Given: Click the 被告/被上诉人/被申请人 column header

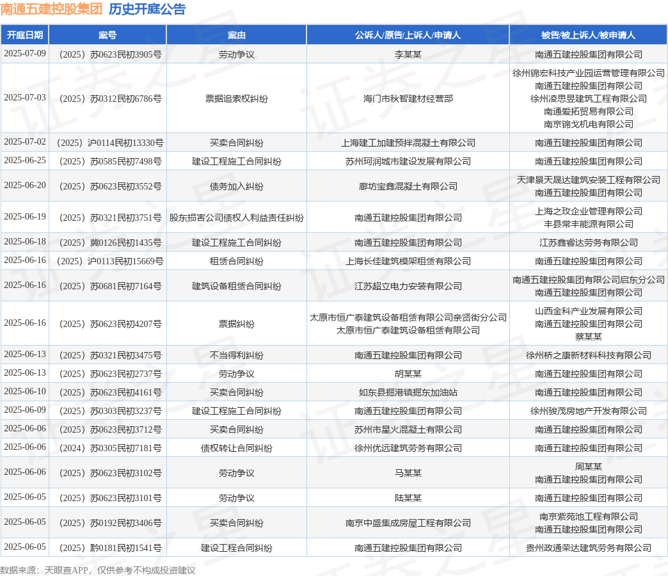Looking at the screenshot, I should 588,35.
